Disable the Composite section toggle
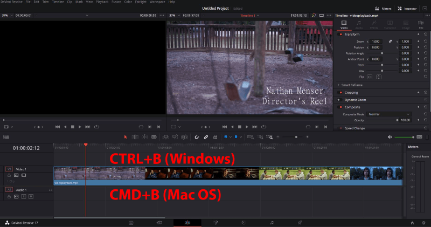The height and width of the screenshot is (227, 431). point(341,107)
